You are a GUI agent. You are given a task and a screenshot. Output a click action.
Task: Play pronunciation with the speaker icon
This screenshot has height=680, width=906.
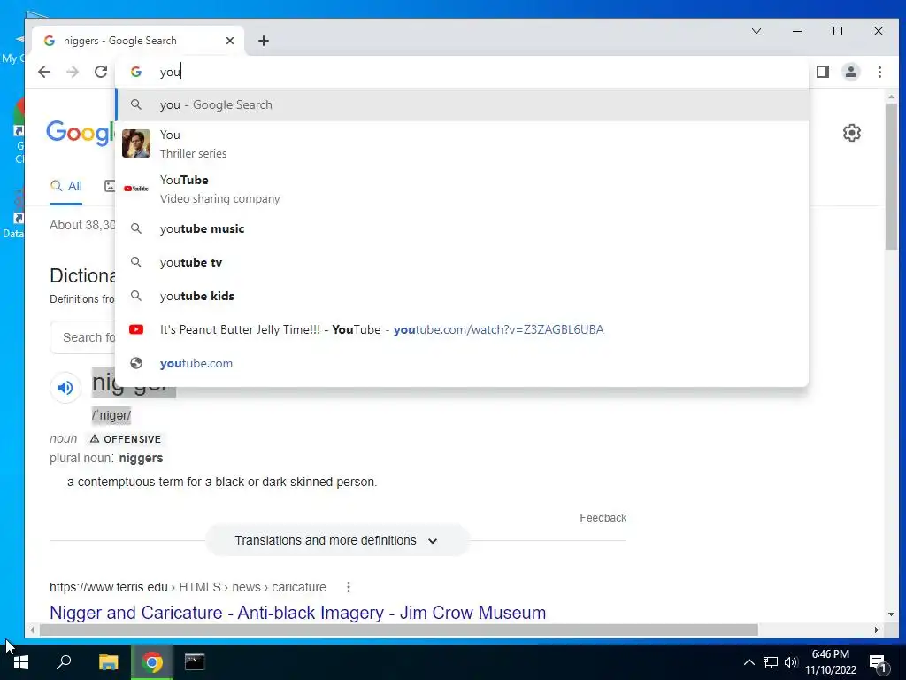tap(65, 388)
